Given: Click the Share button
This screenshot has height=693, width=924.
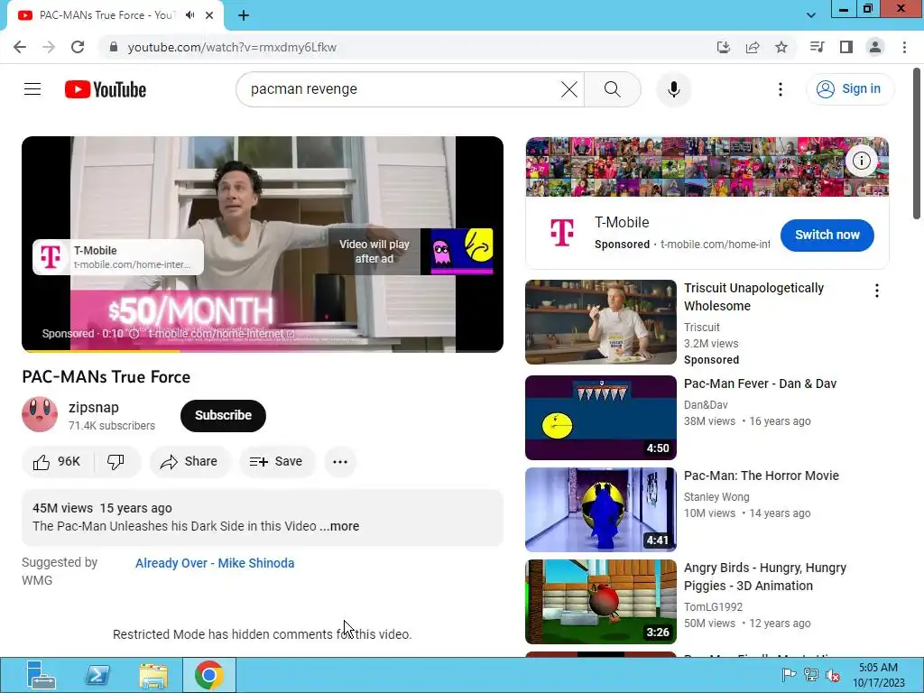Looking at the screenshot, I should pos(189,461).
